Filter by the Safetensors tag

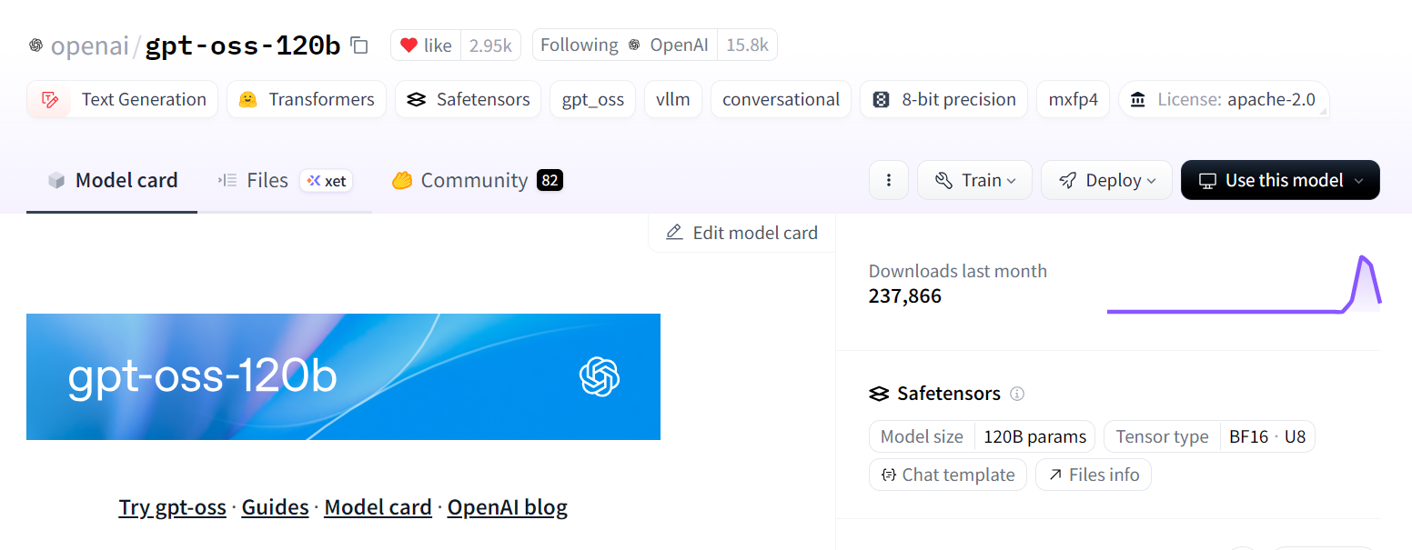468,100
